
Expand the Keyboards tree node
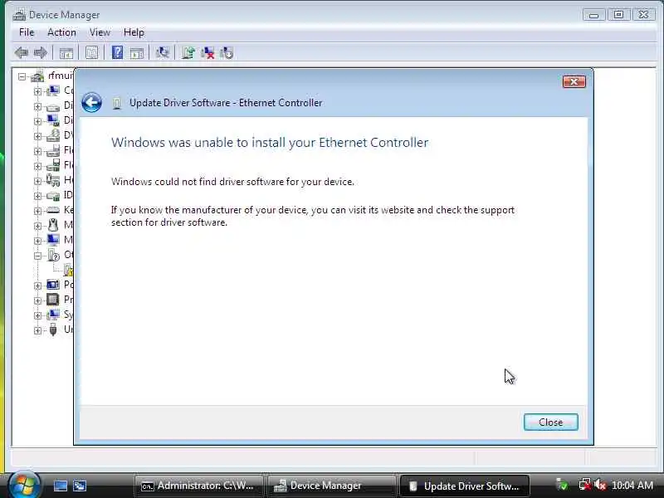37,211
